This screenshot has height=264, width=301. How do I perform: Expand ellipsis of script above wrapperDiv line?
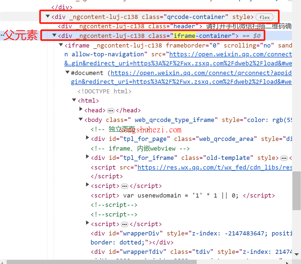point(125,224)
